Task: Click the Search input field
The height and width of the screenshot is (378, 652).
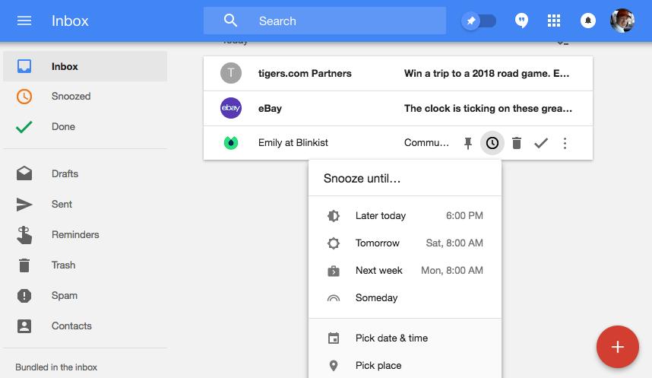Action: click(324, 21)
